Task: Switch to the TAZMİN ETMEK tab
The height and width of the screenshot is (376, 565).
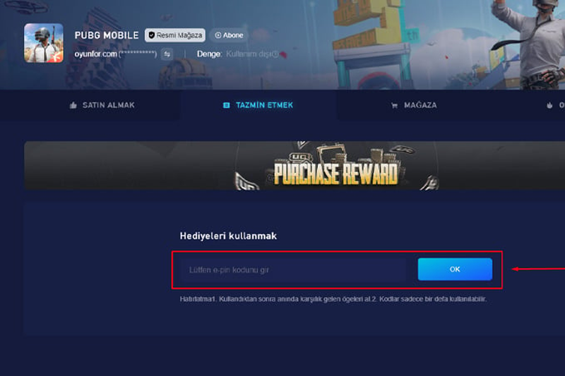Action: (258, 105)
